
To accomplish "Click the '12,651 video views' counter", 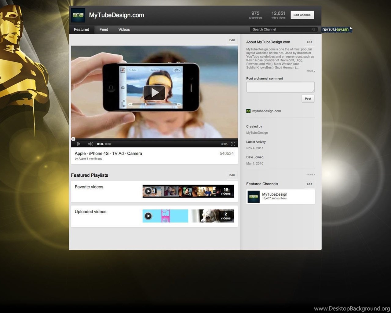I will tap(278, 15).
